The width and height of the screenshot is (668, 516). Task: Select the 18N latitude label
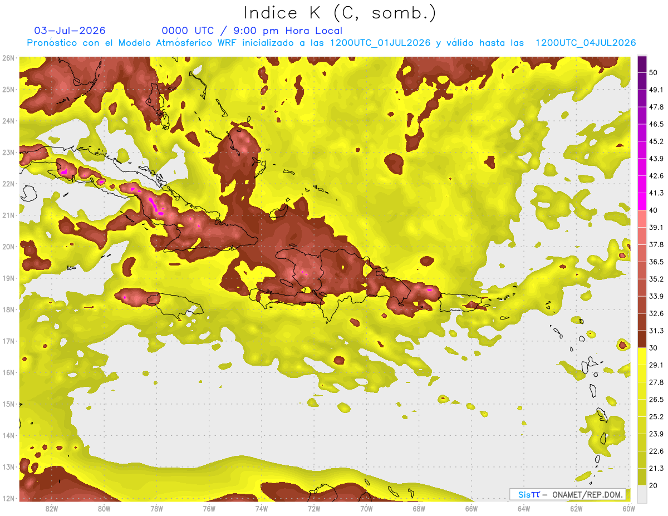coord(8,309)
